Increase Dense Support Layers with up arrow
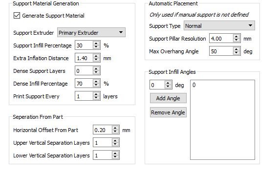This screenshot has height=177, width=279. 96,69
